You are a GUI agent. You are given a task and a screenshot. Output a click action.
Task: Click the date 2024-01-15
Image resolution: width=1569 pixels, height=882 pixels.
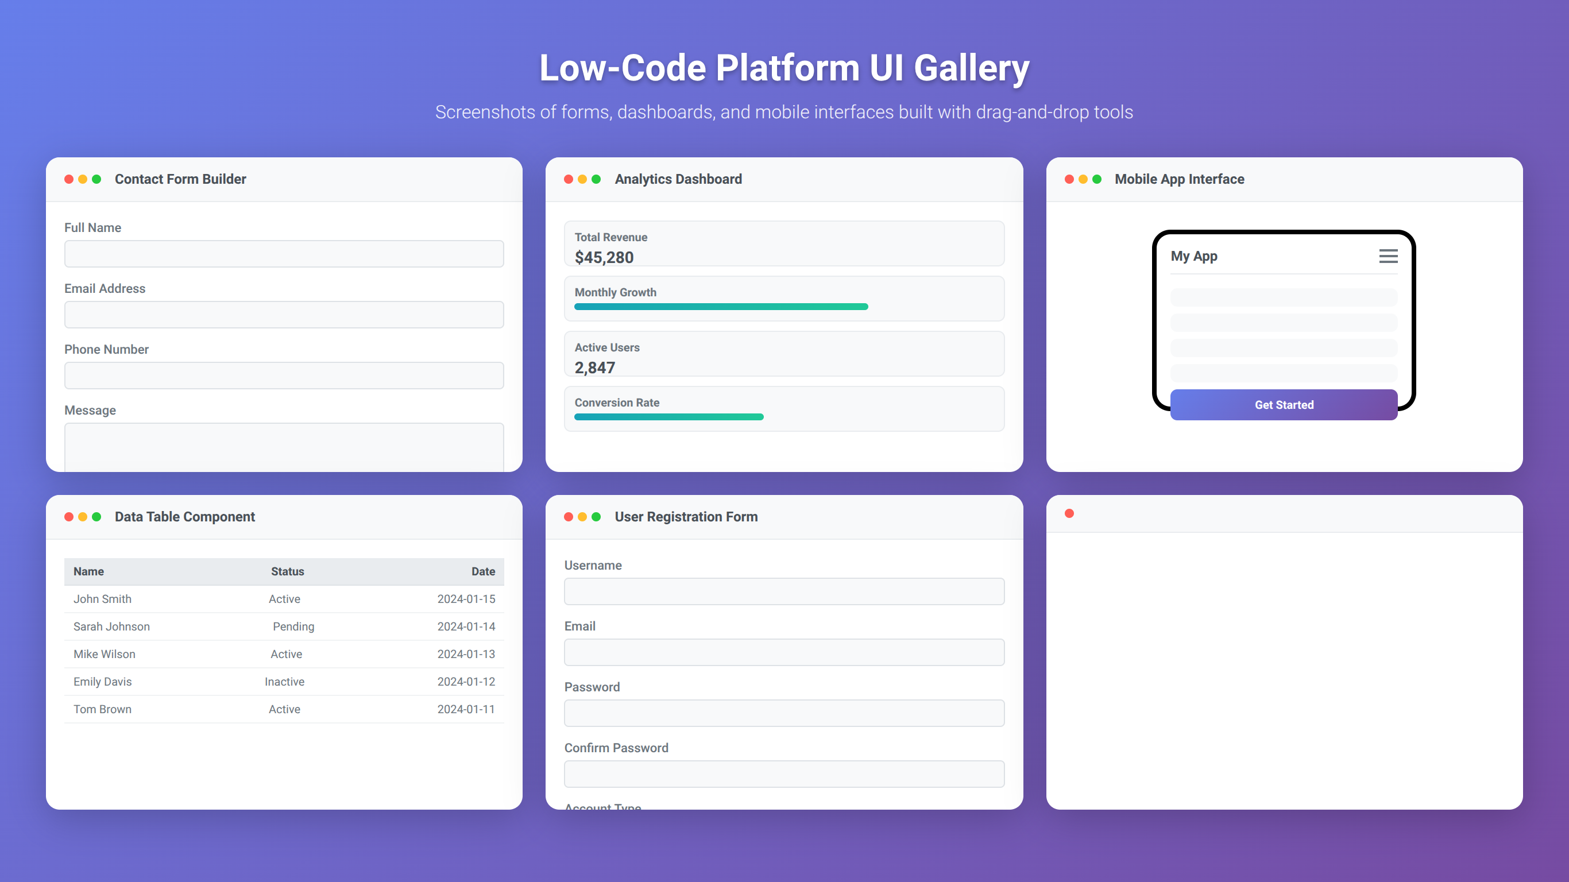coord(466,599)
